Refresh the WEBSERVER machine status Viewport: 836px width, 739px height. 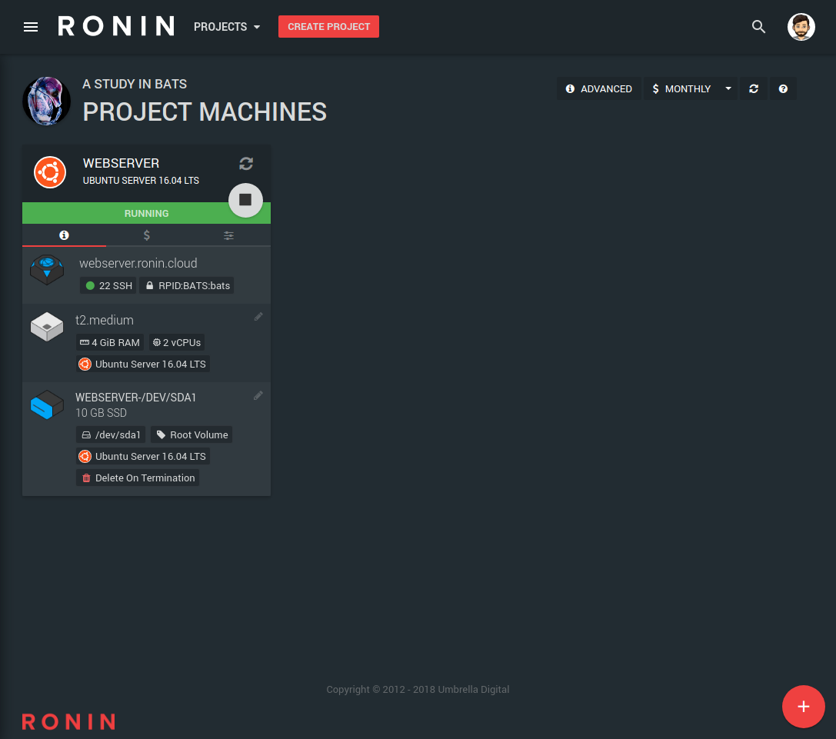click(x=246, y=163)
